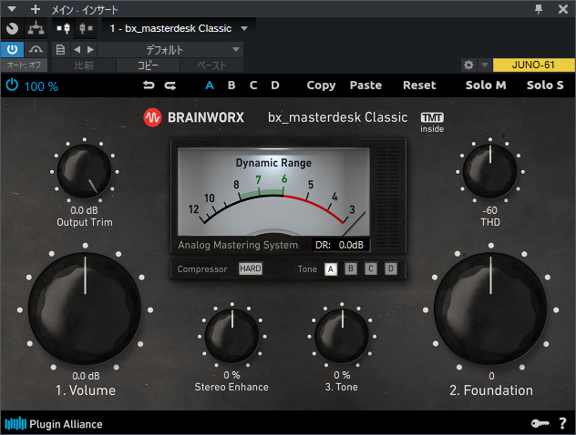This screenshot has height=435, width=576.
Task: Click the TMT inside badge
Action: 432,123
